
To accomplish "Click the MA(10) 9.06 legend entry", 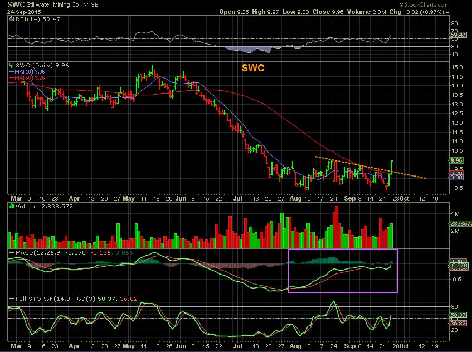I will pos(27,72).
